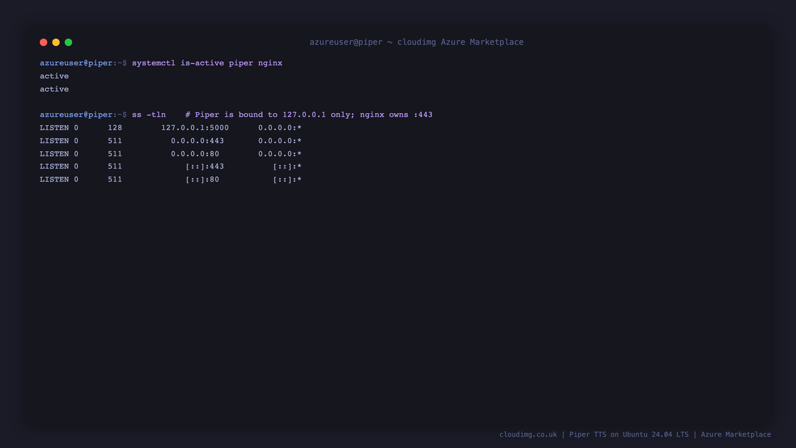
Task: Click the first azureuser@piper prompt
Action: pyautogui.click(x=76, y=63)
